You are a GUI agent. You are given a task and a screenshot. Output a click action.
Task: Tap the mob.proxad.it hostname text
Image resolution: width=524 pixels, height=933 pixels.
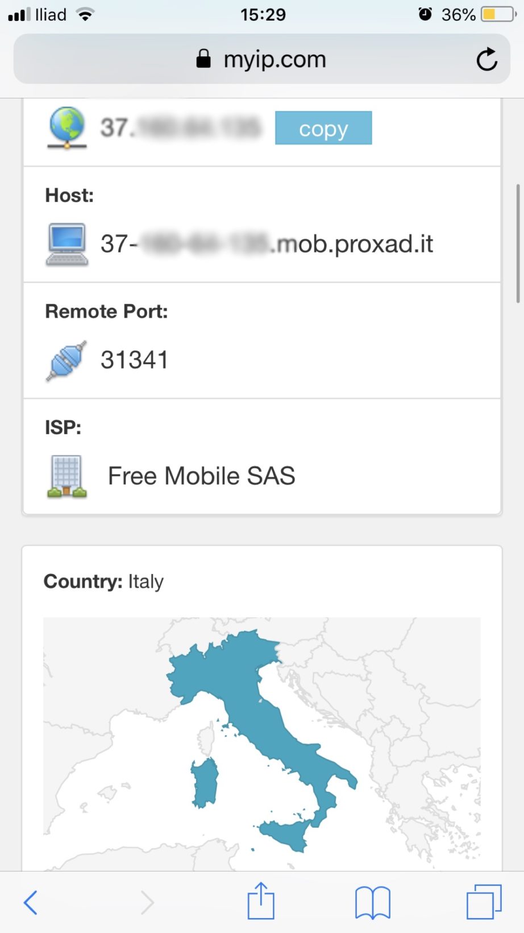click(x=352, y=244)
